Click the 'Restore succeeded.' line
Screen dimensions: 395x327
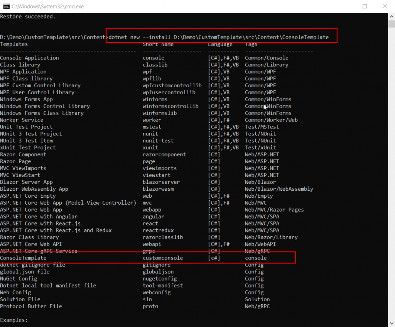coord(28,17)
